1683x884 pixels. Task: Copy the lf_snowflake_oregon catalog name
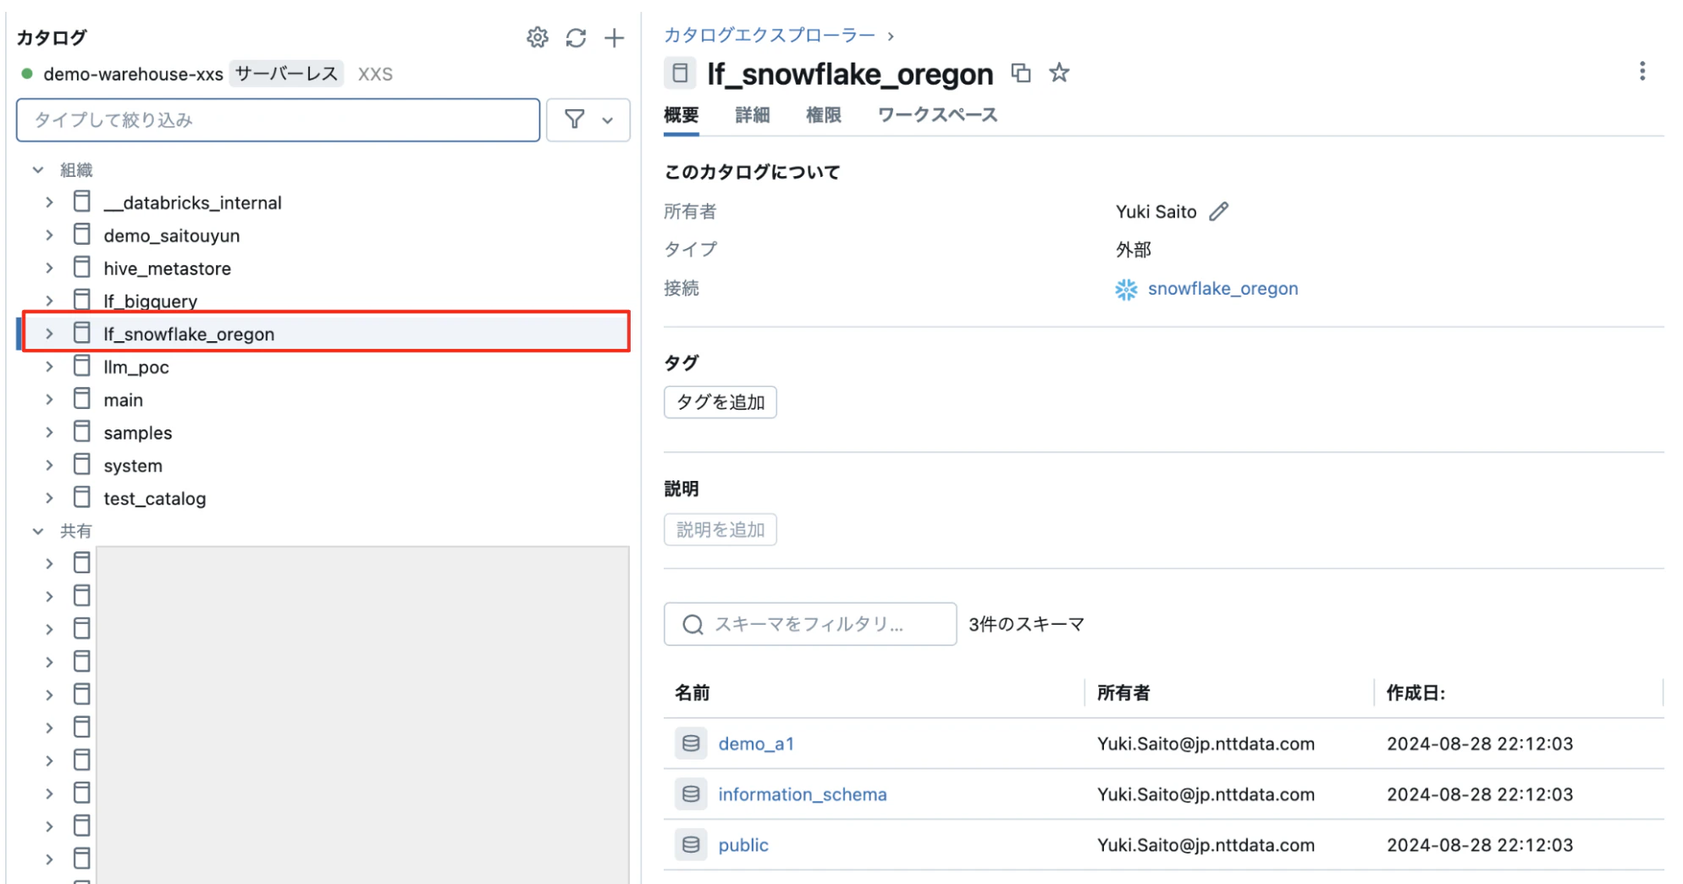tap(1021, 73)
